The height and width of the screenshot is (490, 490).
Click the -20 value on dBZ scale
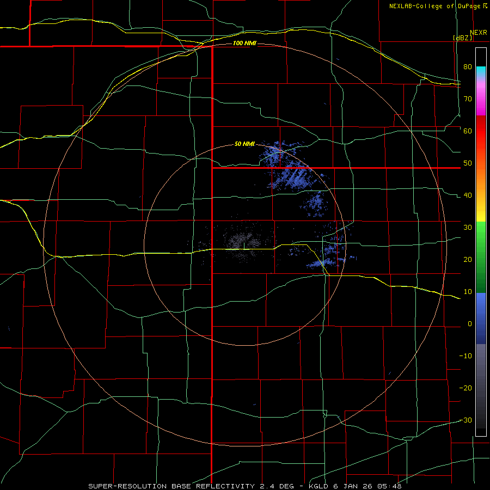tap(465, 388)
